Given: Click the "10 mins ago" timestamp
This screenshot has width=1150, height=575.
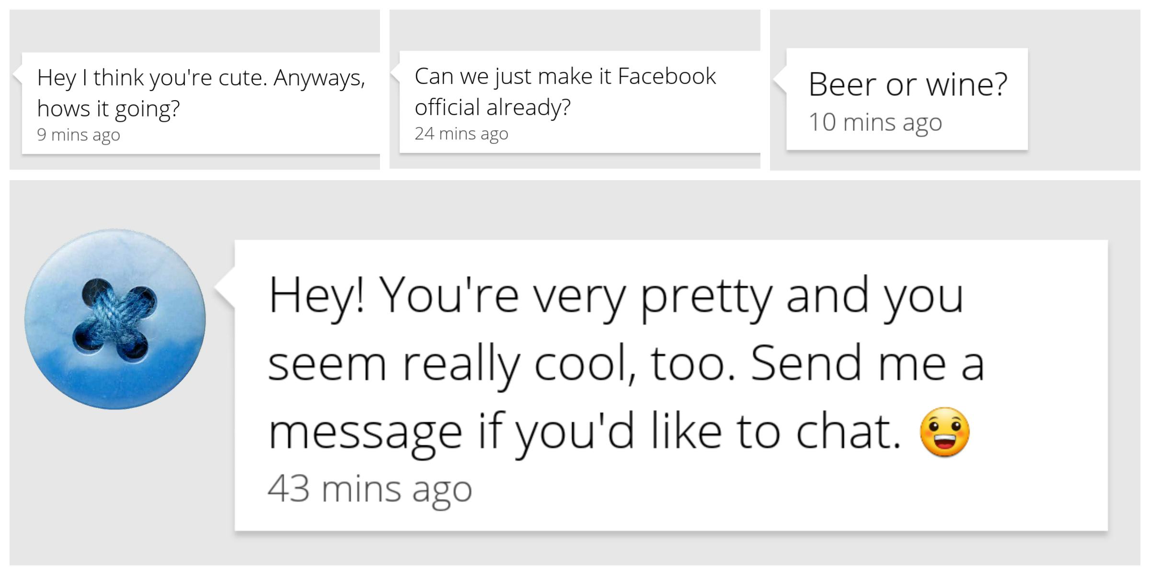Looking at the screenshot, I should 875,122.
